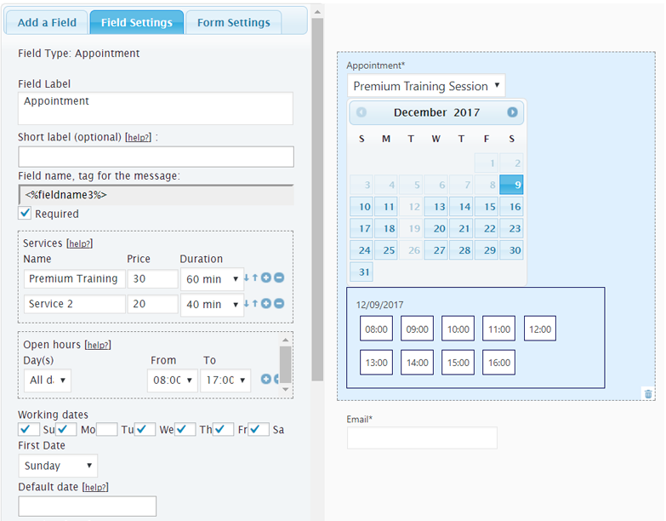
Task: Open the Form Settings tab
Action: click(x=233, y=22)
